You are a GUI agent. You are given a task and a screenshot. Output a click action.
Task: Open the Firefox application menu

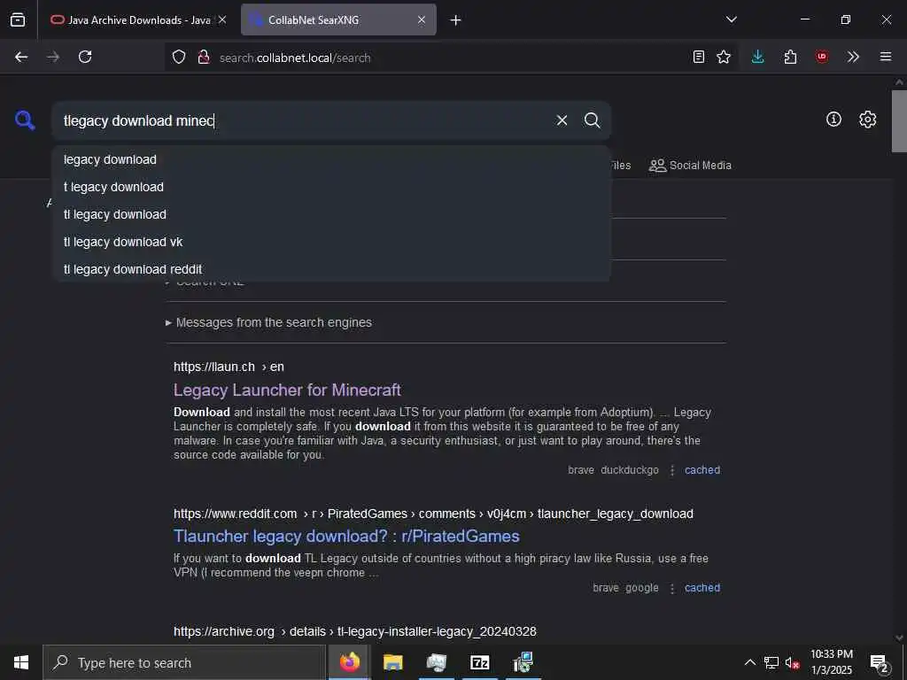886,57
